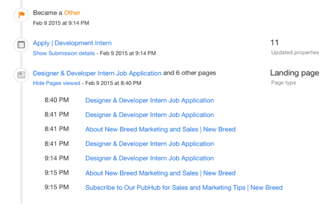Click timestamp under 'Became a Other'
The height and width of the screenshot is (204, 330).
pyautogui.click(x=61, y=23)
